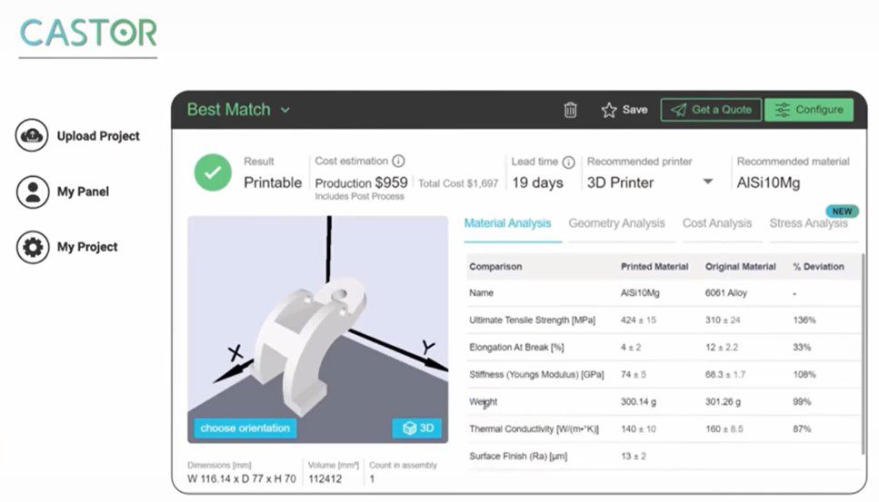Click the lead time info icon
The width and height of the screenshot is (879, 502).
coord(569,162)
